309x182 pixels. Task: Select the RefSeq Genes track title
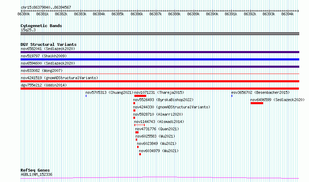point(35,170)
